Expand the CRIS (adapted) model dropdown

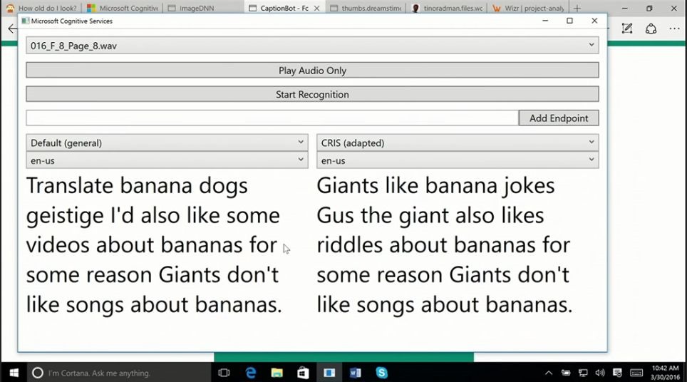point(457,143)
